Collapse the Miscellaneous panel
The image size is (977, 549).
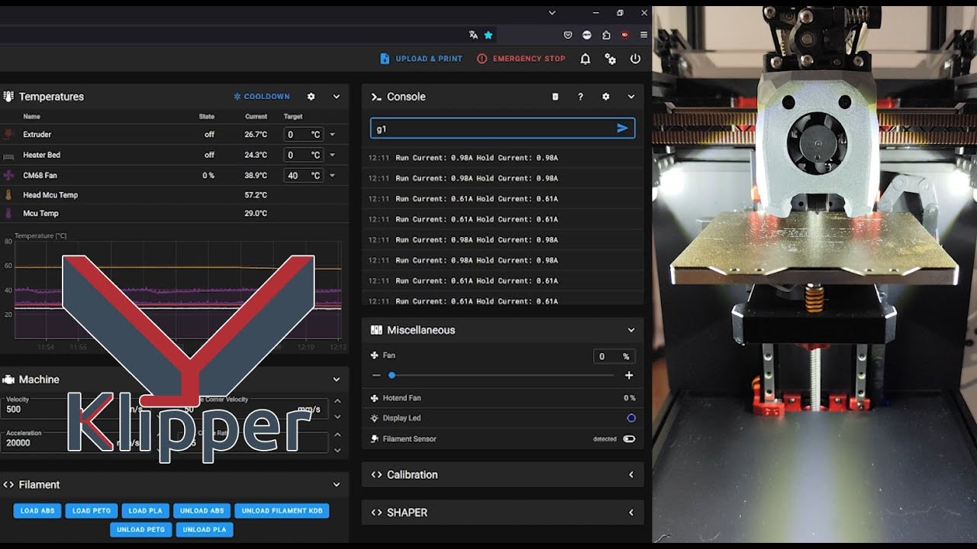(x=630, y=330)
